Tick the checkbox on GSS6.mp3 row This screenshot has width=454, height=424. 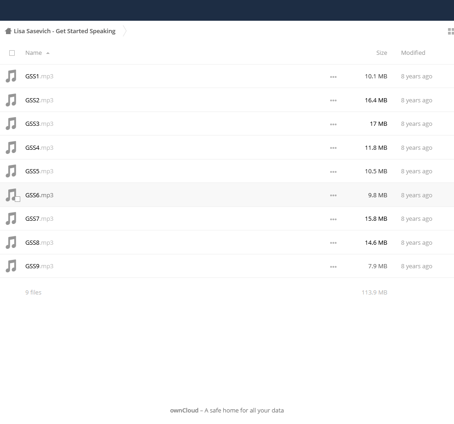[17, 199]
